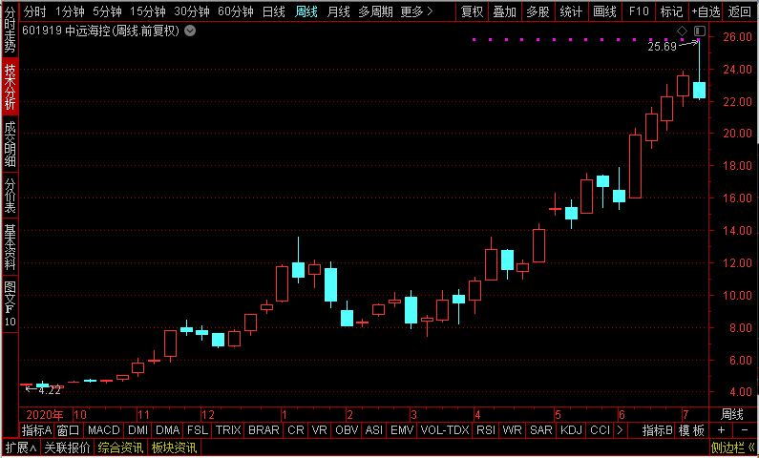Image resolution: width=759 pixels, height=458 pixels.
Task: Select the 周线 weekly period
Action: coord(306,11)
